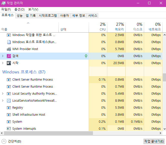
Task: Click the LocalServiceNoNetworkFirewall gear icon
Action: [x=9, y=101]
